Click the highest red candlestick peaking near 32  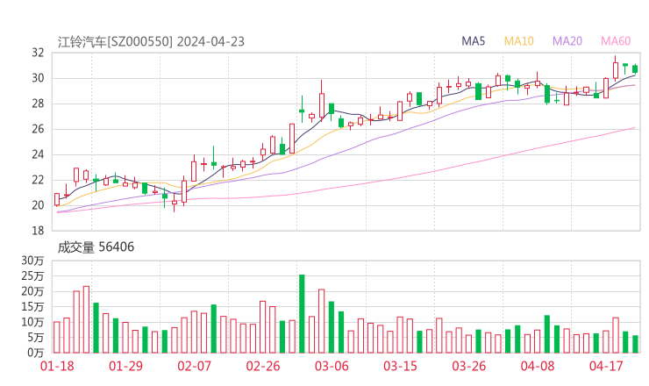coord(616,68)
